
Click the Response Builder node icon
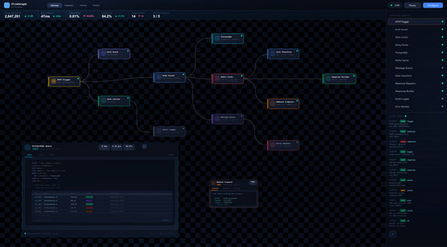[x=328, y=78]
